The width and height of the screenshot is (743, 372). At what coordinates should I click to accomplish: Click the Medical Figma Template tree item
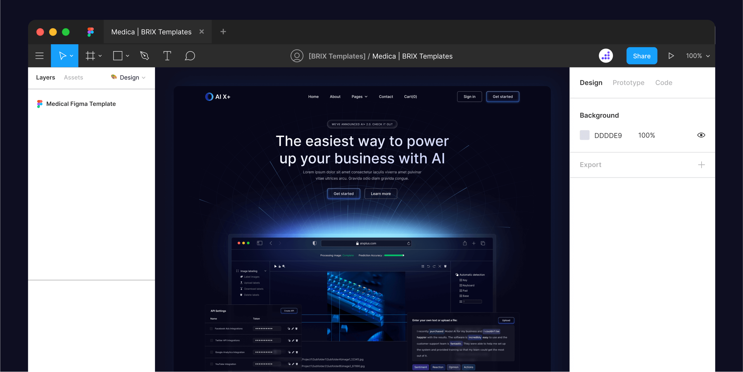tap(81, 103)
